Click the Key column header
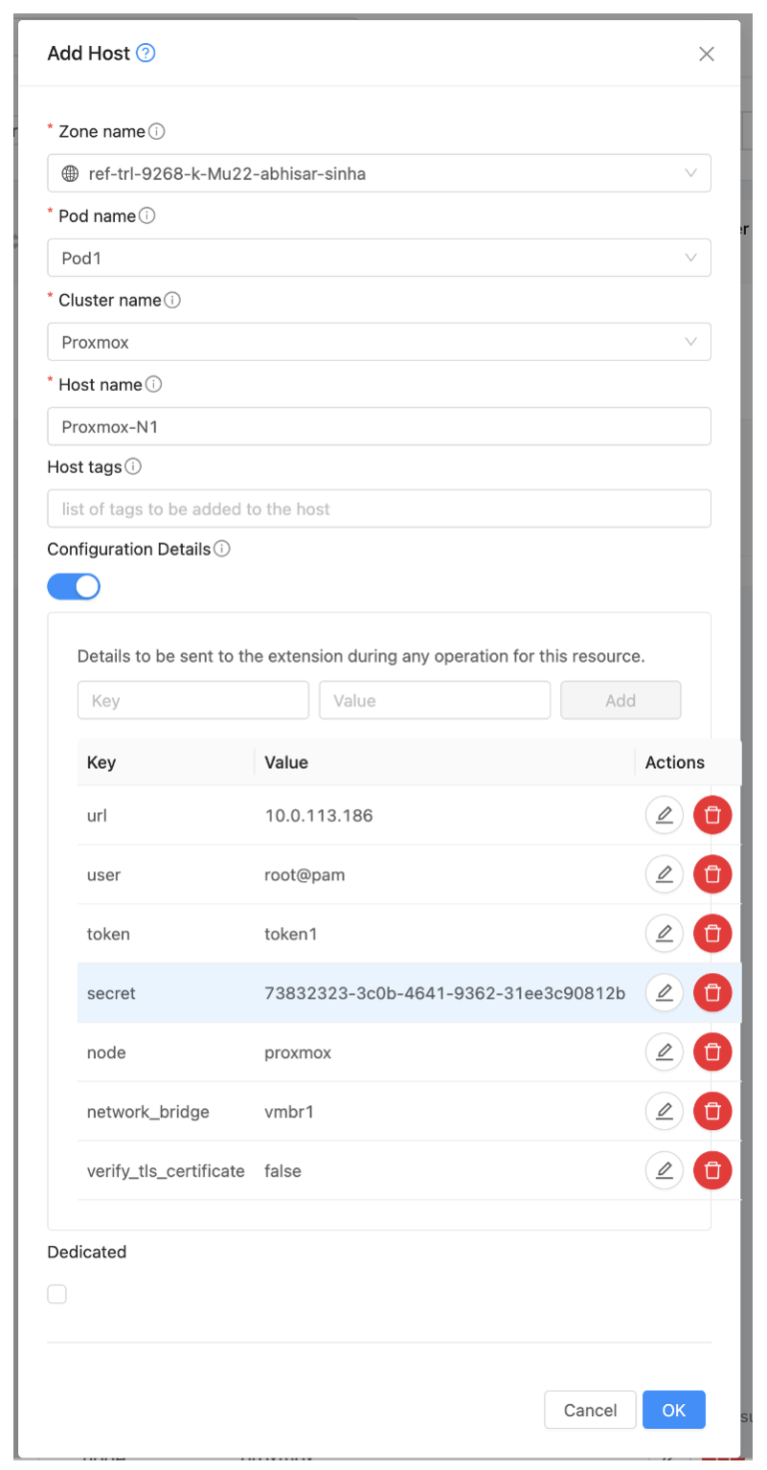This screenshot has width=767, height=1470. pos(166,762)
